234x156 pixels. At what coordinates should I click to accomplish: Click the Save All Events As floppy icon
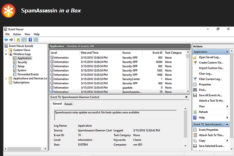point(195,95)
